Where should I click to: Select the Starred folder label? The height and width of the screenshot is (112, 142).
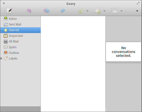coord(14,30)
